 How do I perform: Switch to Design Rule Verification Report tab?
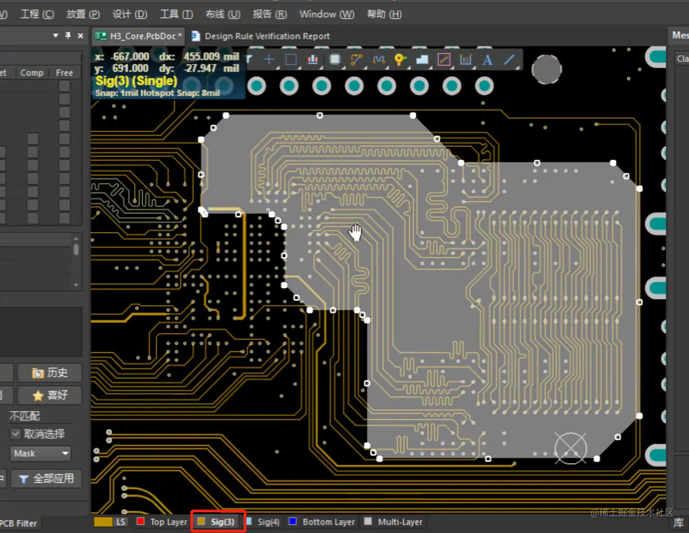261,36
